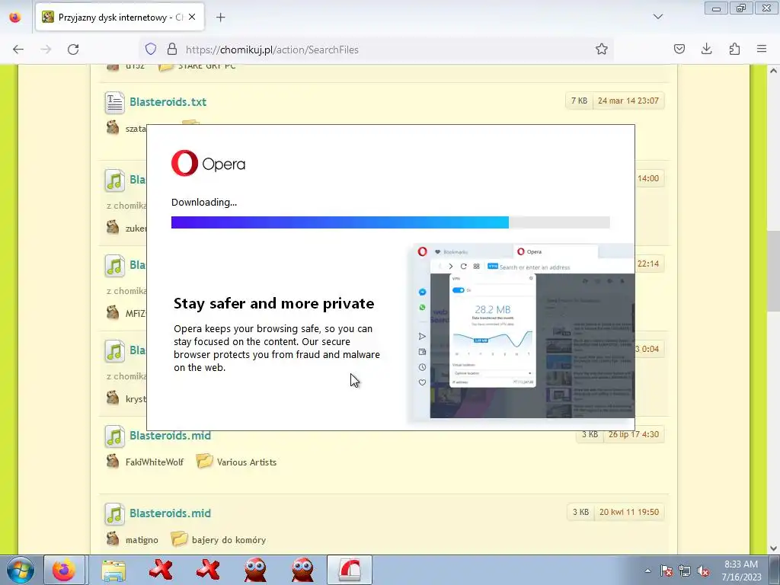Click the Opera download progress bar
Image resolution: width=780 pixels, height=585 pixels.
tap(391, 222)
